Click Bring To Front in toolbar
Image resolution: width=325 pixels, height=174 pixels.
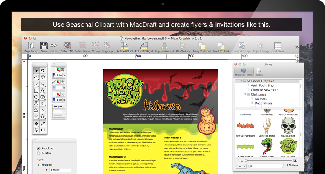pyautogui.click(x=202, y=46)
